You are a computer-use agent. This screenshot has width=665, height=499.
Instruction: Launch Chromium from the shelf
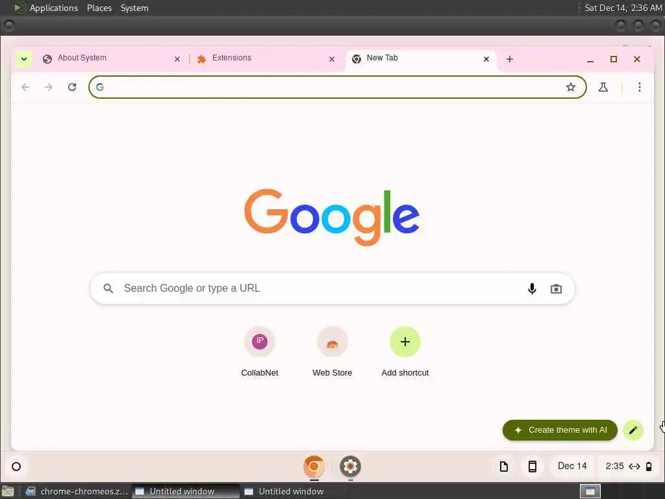[314, 467]
